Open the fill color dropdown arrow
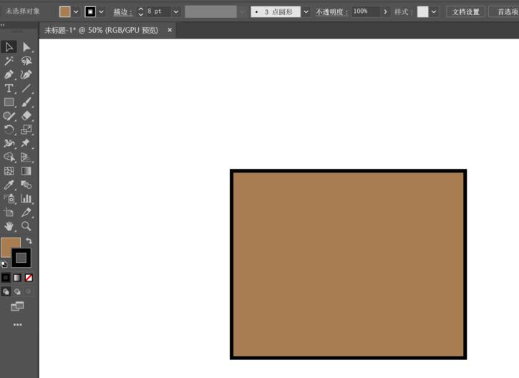The image size is (519, 378). coord(76,11)
